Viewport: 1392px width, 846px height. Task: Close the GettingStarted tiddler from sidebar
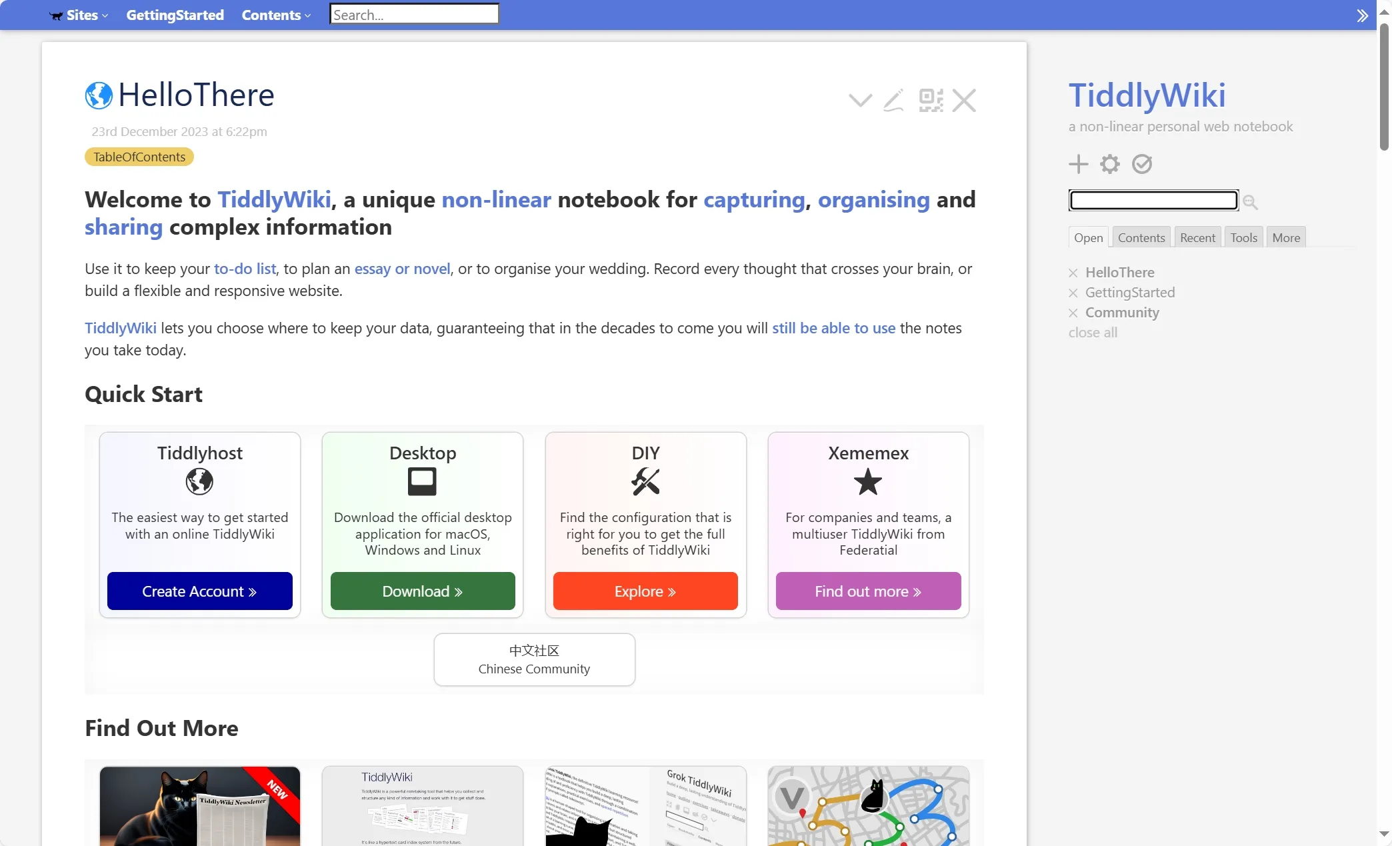[1074, 292]
